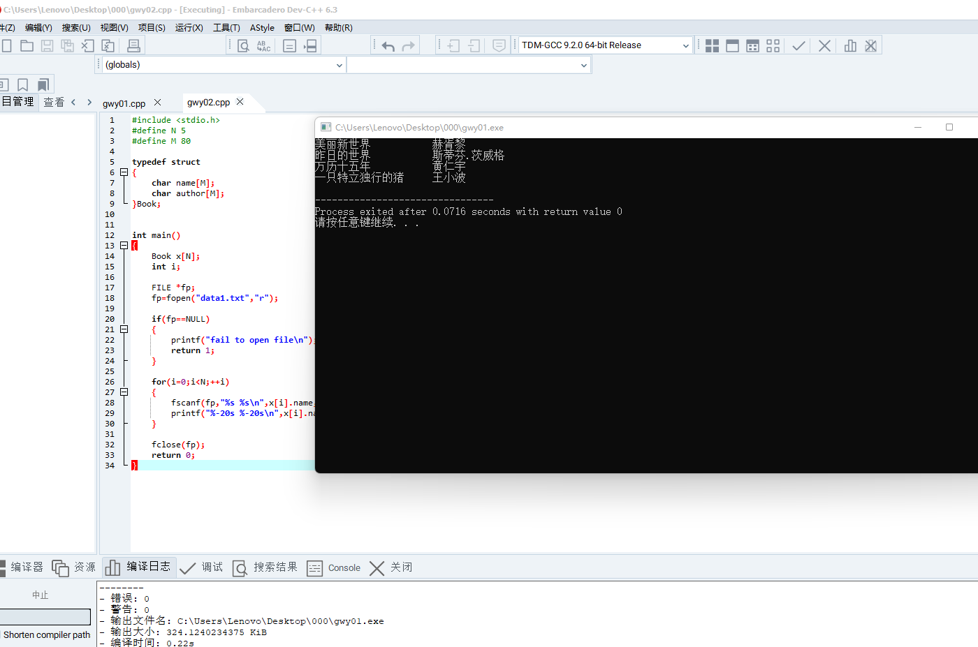Click the Goto function toolbar icon
Viewport: 978px width, 647px height.
[310, 45]
